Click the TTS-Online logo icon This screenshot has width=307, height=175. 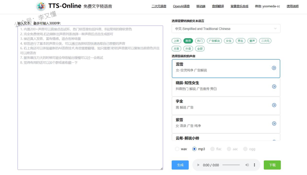coord(41,6)
